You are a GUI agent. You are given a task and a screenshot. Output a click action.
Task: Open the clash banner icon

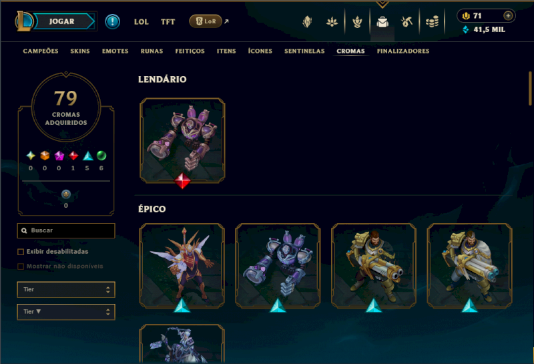pos(307,22)
